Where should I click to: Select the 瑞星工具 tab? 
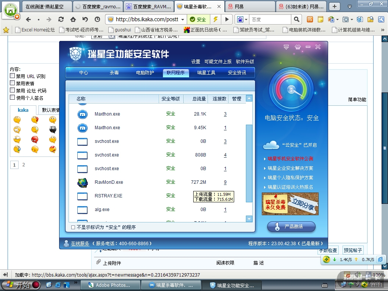tap(206, 72)
